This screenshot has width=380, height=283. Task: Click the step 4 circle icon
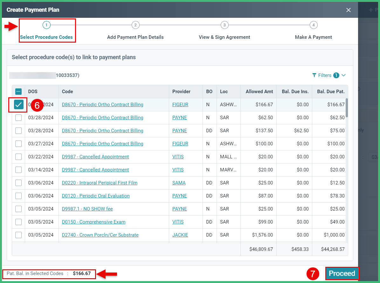coord(314,25)
